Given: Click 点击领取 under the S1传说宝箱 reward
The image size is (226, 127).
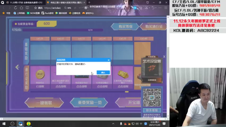Looking at the screenshot, I should pyautogui.click(x=102, y=86).
